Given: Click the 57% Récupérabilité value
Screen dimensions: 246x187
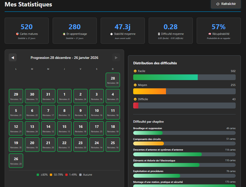Looking at the screenshot, I should coord(219,27).
